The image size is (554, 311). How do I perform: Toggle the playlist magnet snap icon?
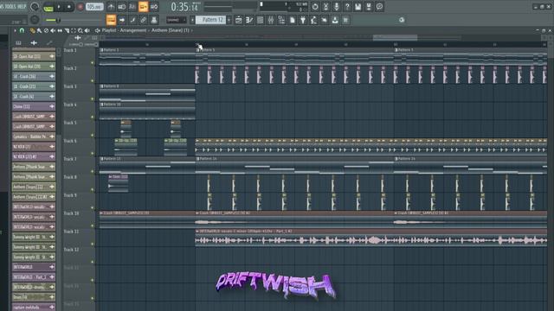(22, 31)
